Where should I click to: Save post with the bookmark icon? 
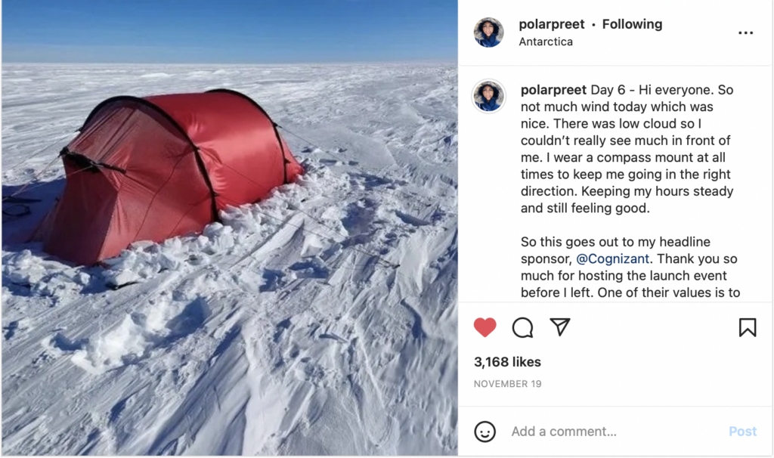(x=748, y=327)
